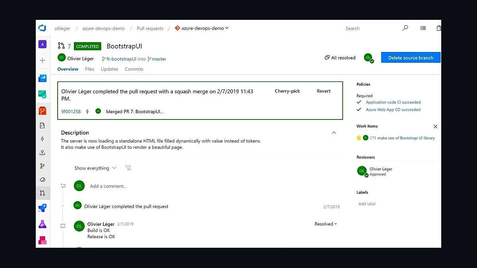Open the Azure DevOps home logo
The height and width of the screenshot is (268, 477).
(42, 28)
